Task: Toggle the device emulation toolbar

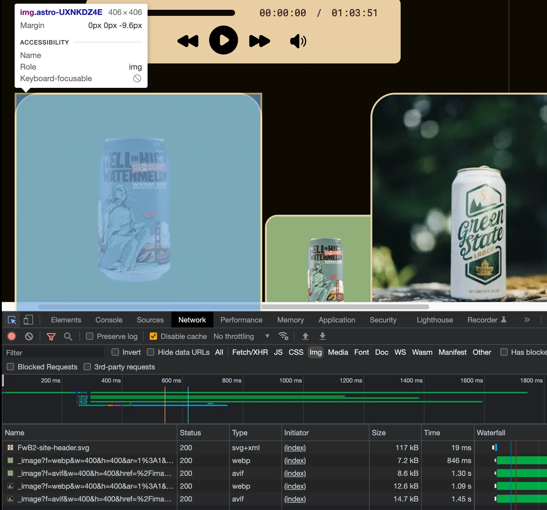Action: click(x=28, y=320)
